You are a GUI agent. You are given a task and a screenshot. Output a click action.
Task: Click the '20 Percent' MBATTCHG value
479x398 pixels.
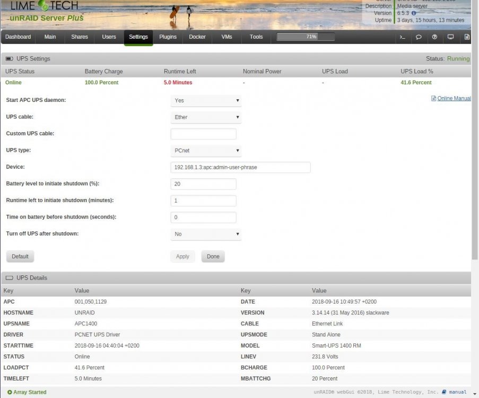[325, 379]
